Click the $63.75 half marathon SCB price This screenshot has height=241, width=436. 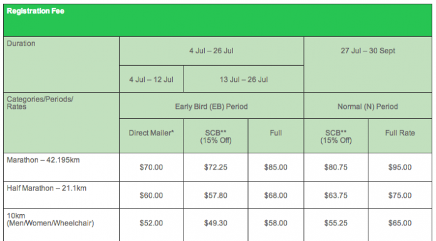pos(336,195)
